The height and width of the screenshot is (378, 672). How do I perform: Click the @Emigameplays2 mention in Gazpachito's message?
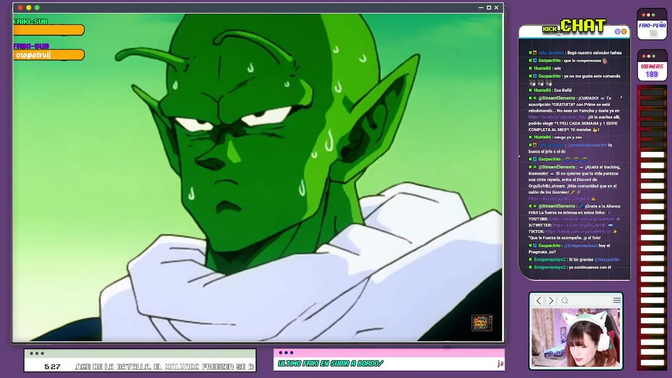pyautogui.click(x=581, y=246)
